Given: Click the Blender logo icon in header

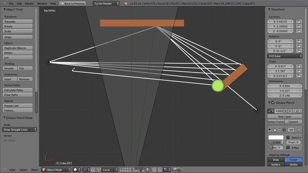Looking at the screenshot, I should (126, 3).
